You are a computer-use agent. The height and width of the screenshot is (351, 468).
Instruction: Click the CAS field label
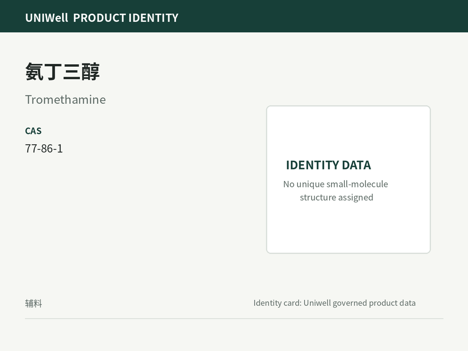(x=33, y=131)
